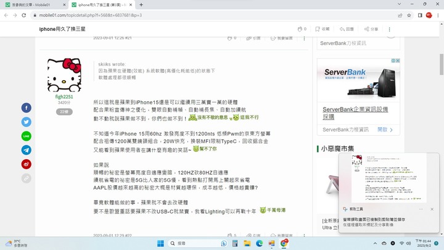Screen dimensions: 444x250
Task: Open header three-dot more options menu
Action: (389, 29)
